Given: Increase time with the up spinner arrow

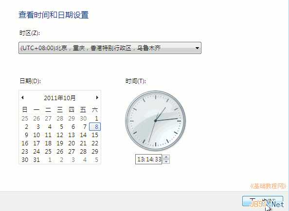Looking at the screenshot, I should pos(166,157).
